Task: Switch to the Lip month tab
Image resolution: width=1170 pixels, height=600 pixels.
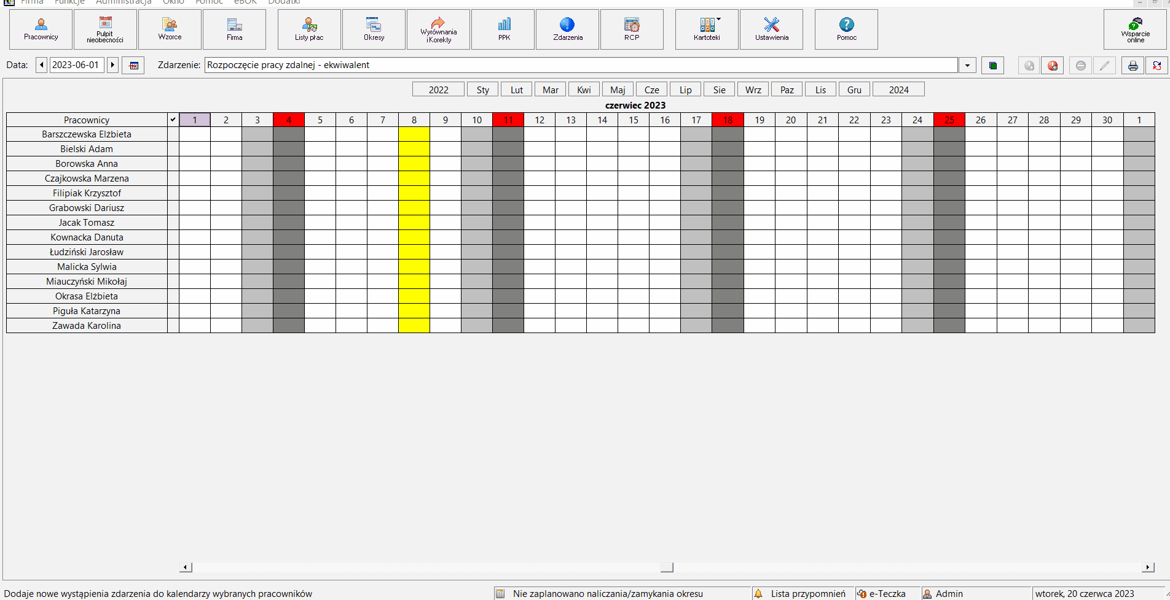Action: pyautogui.click(x=685, y=90)
